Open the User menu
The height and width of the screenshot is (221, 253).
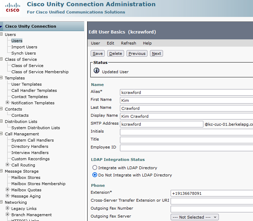(95, 43)
